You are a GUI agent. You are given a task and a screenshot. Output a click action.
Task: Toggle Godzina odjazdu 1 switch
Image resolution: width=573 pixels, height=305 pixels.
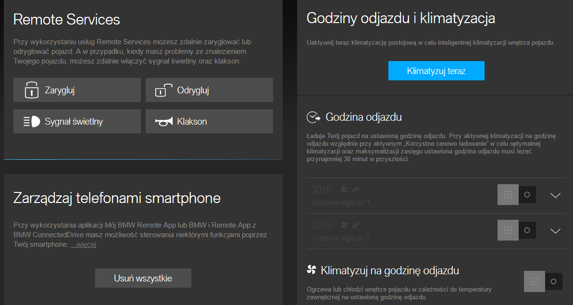[517, 194]
